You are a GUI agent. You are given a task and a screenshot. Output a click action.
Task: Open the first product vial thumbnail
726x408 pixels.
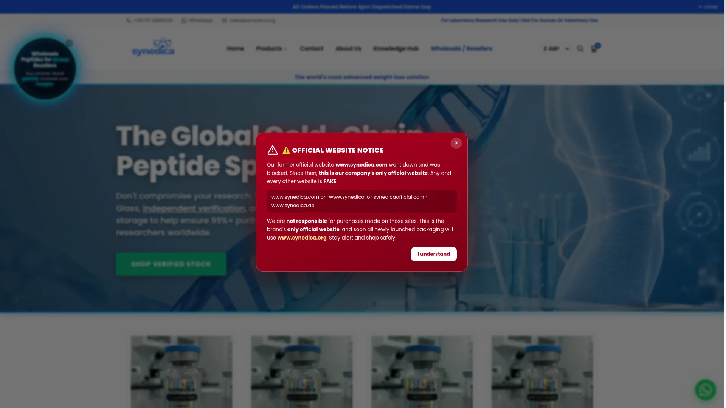point(181,372)
